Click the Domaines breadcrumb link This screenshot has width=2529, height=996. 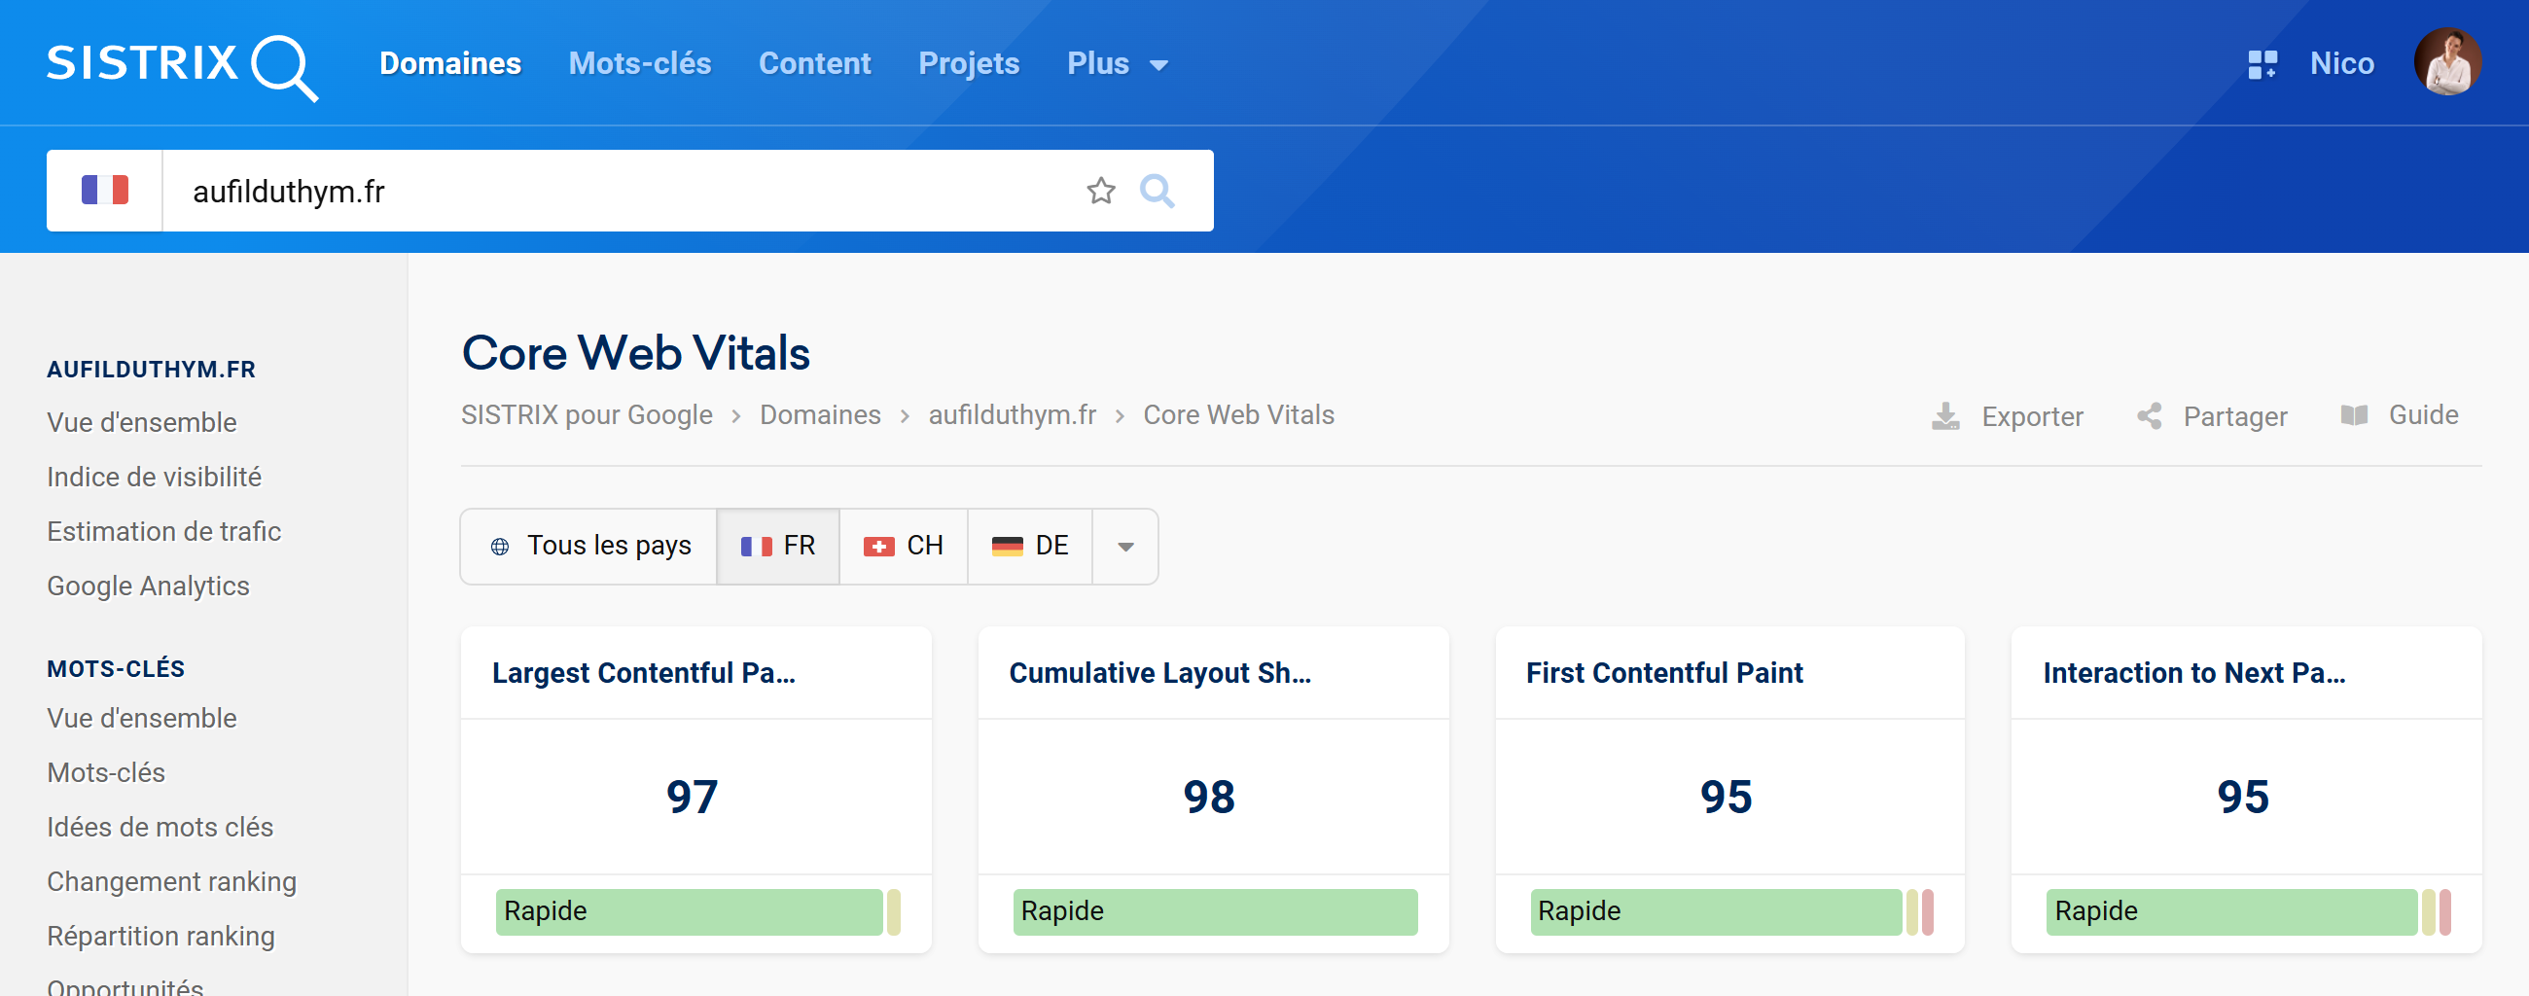820,415
